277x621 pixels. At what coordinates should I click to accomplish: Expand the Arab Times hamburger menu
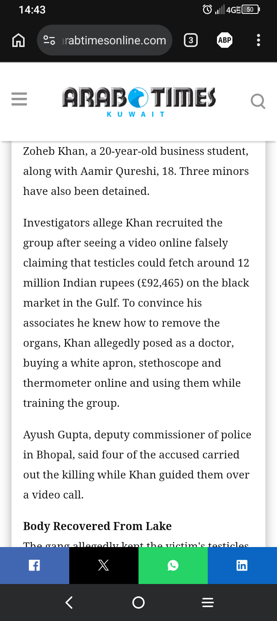pos(19,99)
